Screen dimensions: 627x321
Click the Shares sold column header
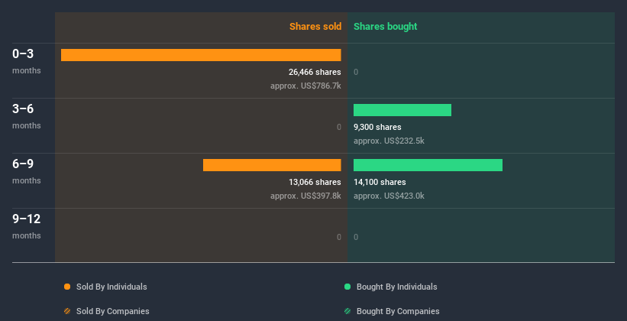[x=315, y=27]
